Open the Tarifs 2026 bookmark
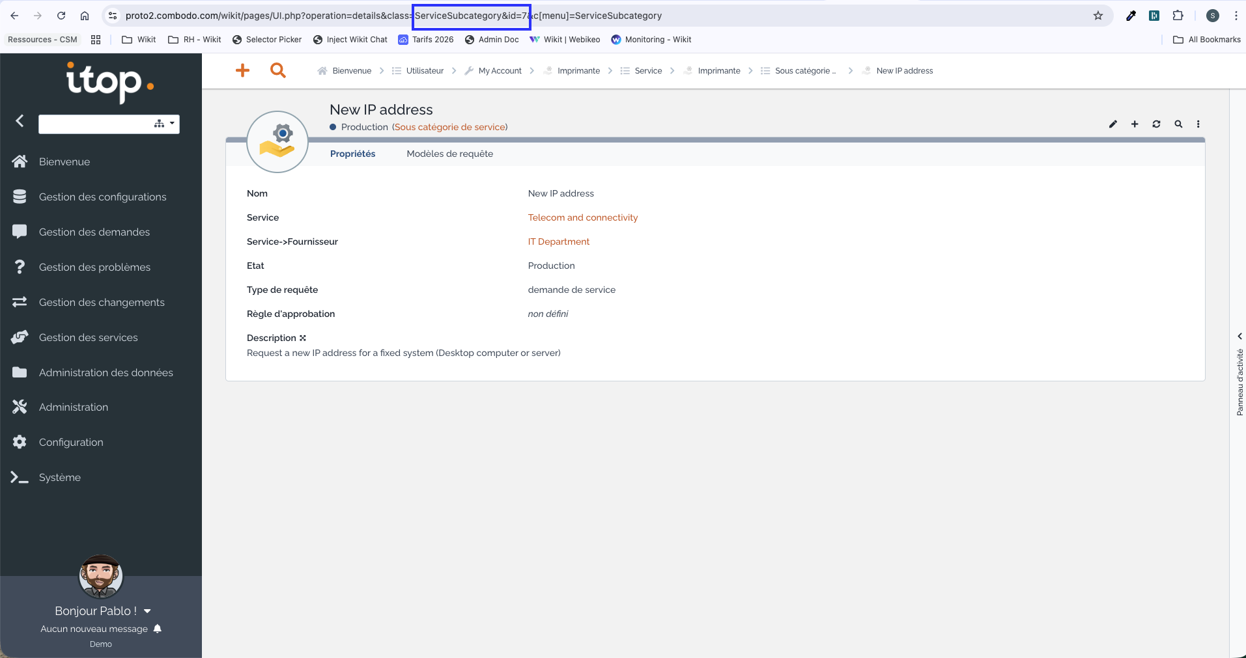1246x658 pixels. point(426,40)
